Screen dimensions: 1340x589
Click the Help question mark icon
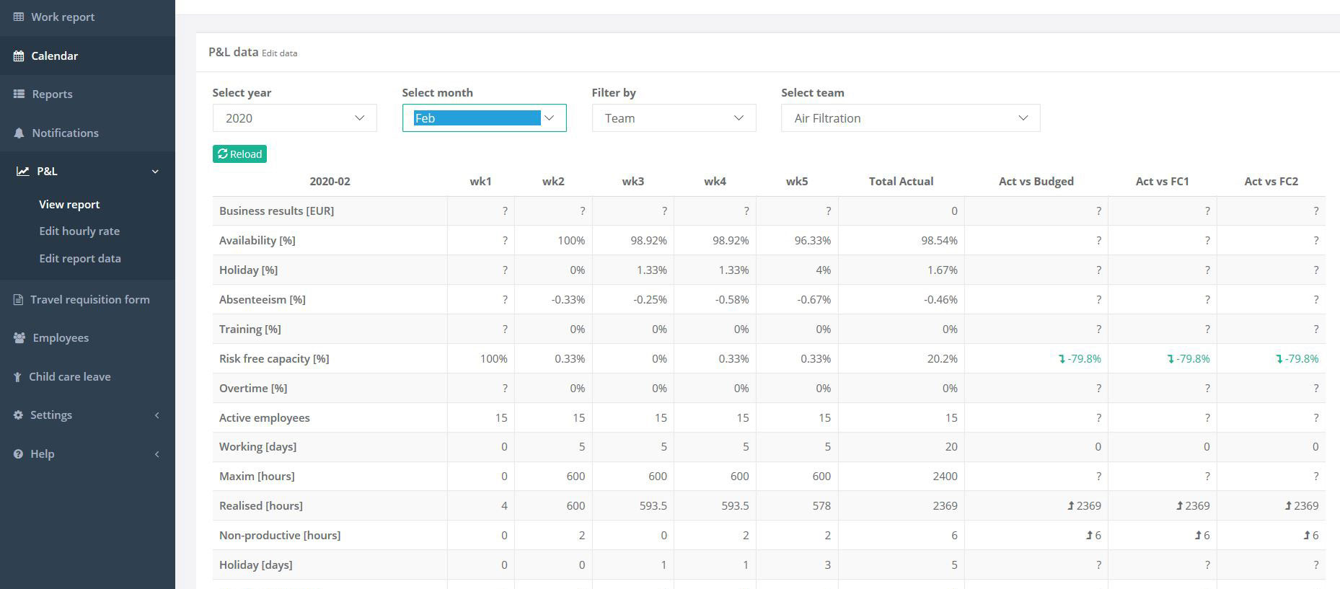(x=18, y=453)
